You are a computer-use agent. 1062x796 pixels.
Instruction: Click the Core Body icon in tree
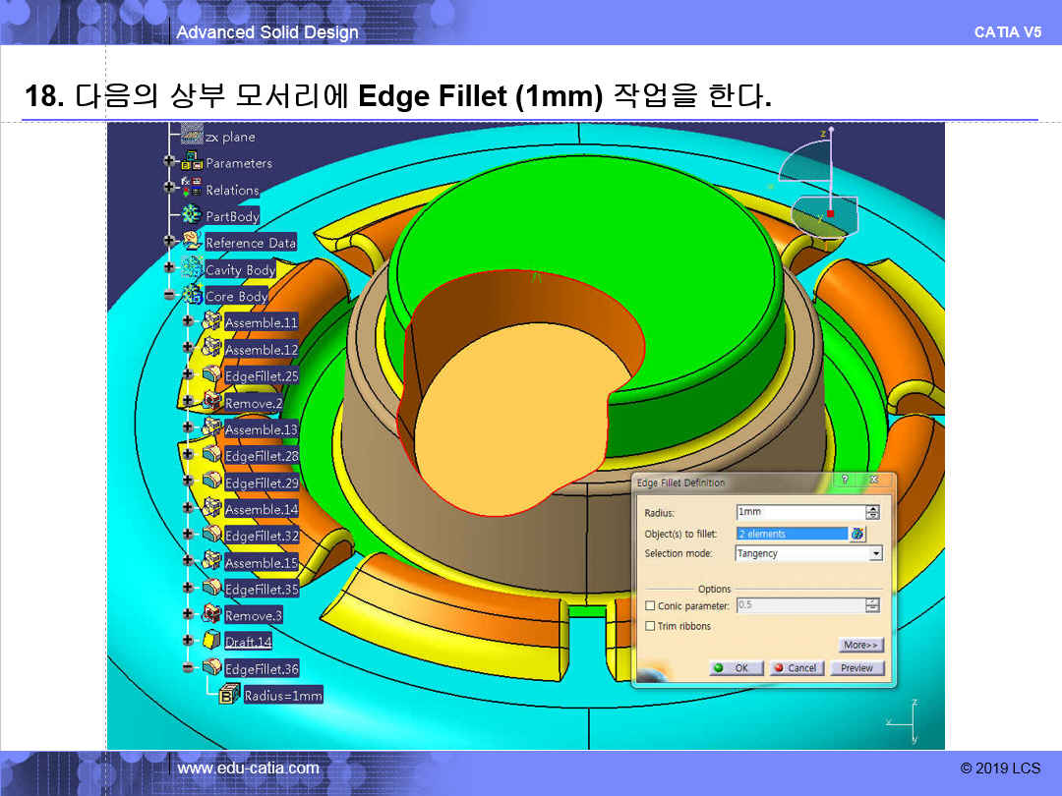193,295
